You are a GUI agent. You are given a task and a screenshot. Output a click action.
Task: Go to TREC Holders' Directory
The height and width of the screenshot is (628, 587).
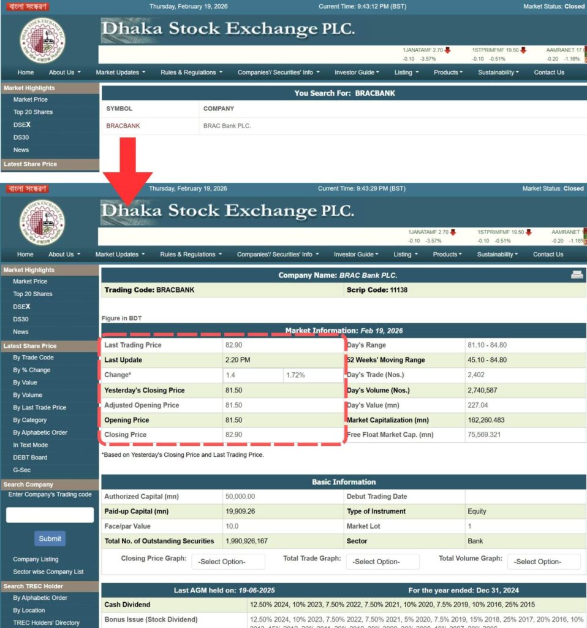(x=47, y=623)
